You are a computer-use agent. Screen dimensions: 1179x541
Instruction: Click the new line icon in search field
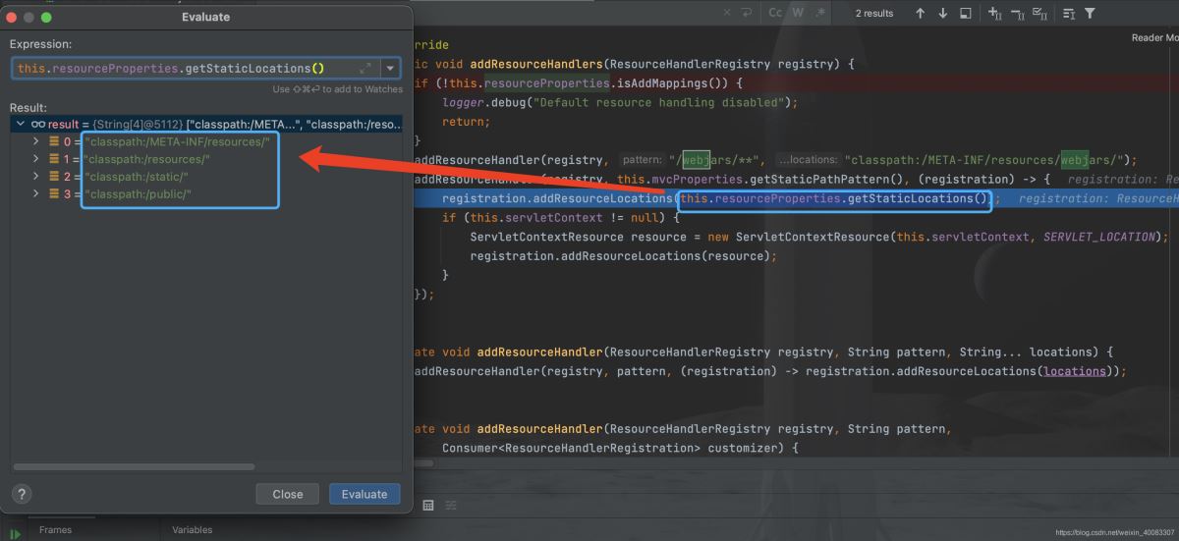(x=748, y=13)
